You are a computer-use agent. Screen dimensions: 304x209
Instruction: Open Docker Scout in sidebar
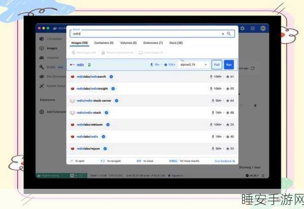tap(52, 86)
